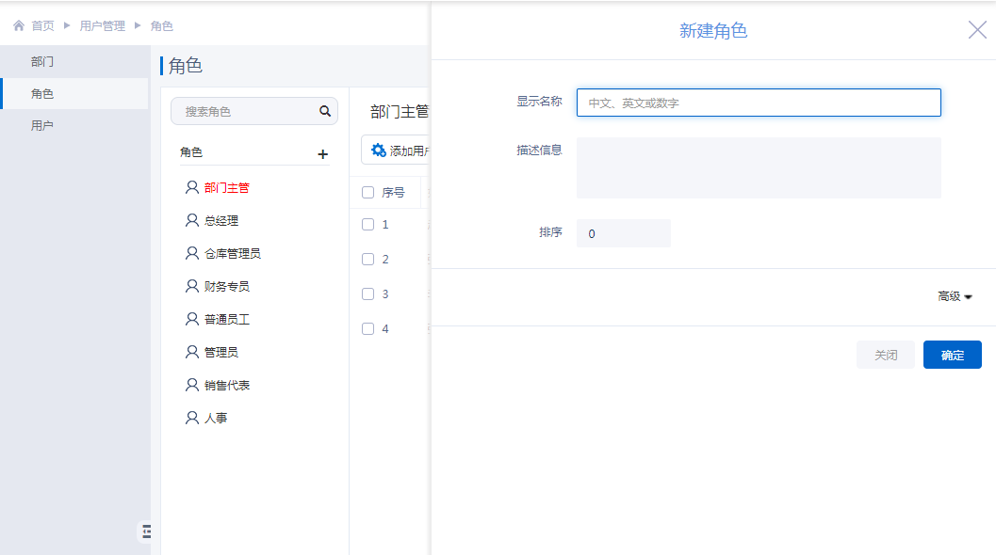This screenshot has height=555, width=996.
Task: Tick the checkbox for row 3
Action: click(x=368, y=294)
